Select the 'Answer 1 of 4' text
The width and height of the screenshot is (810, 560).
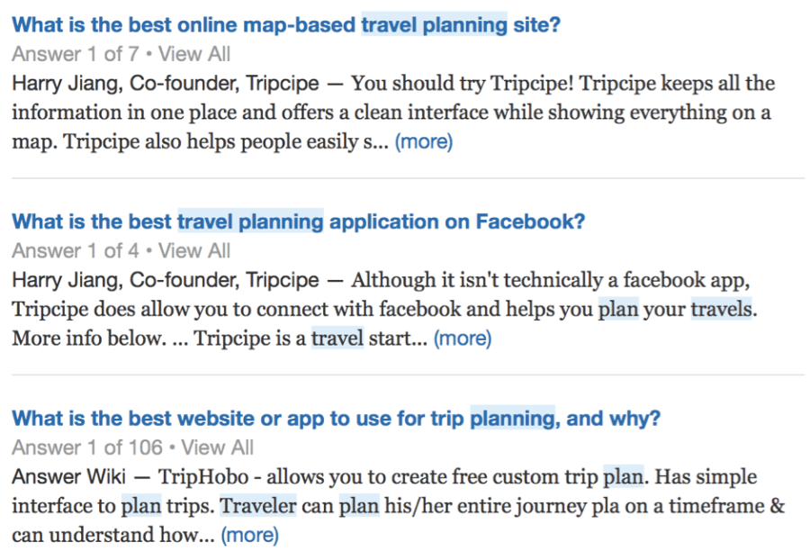pyautogui.click(x=76, y=251)
